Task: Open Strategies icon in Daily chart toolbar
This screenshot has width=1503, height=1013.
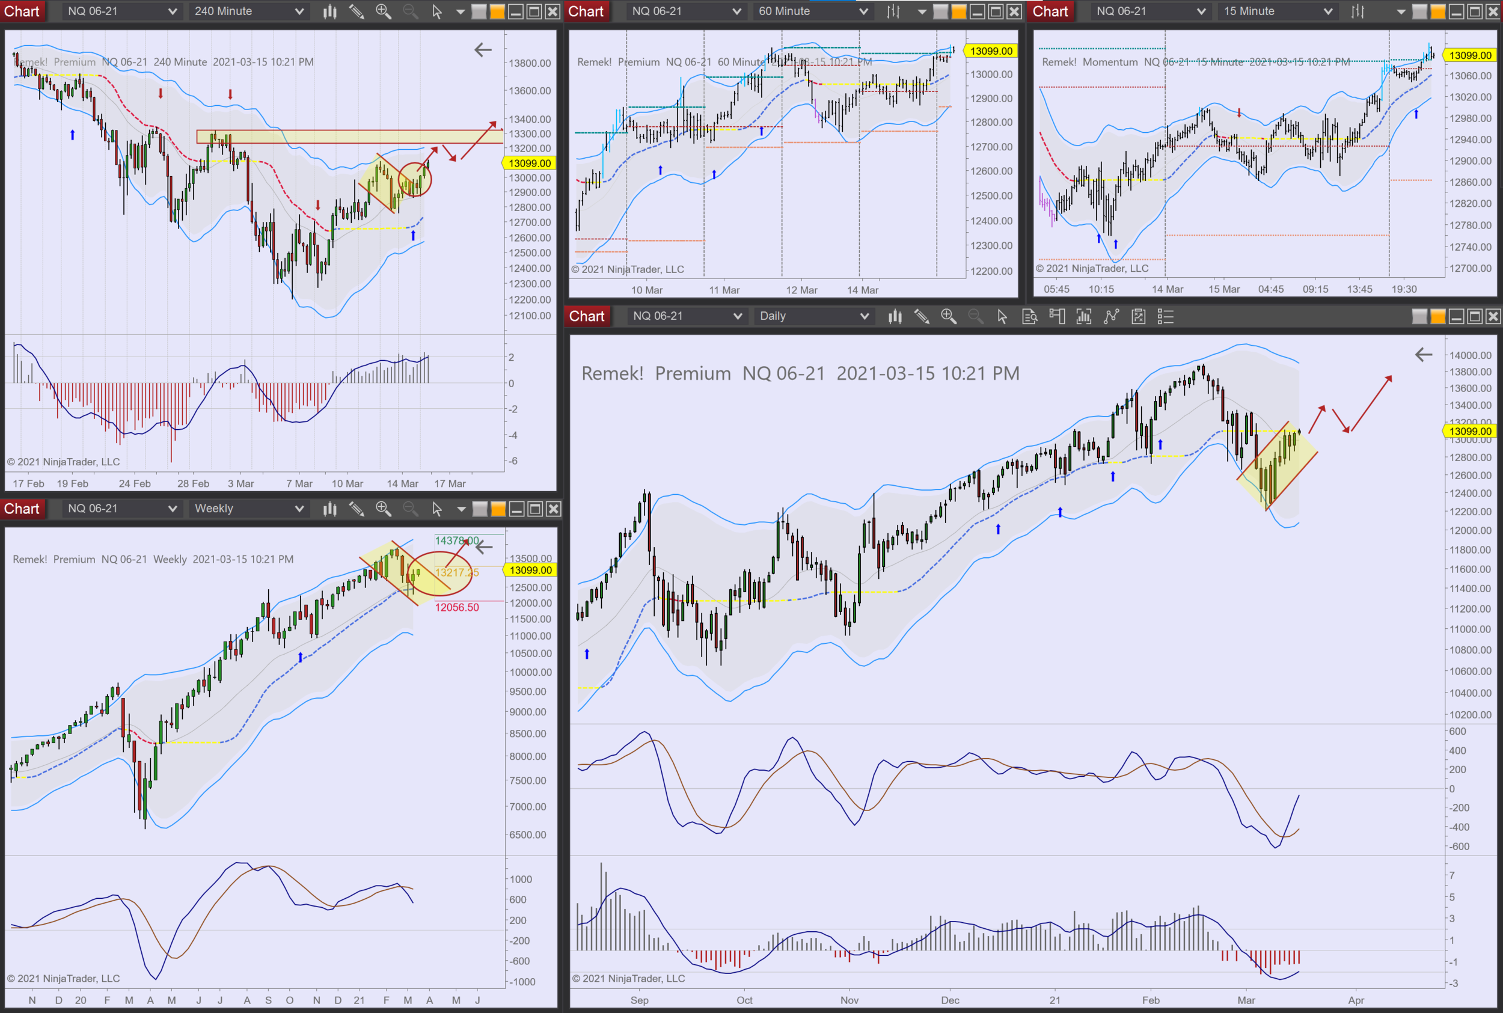Action: 1139,316
